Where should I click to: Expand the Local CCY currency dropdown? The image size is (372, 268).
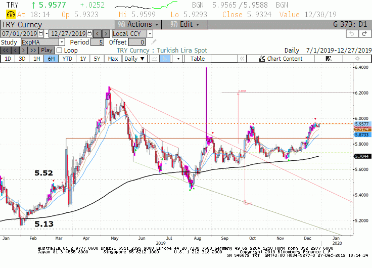[x=132, y=34]
